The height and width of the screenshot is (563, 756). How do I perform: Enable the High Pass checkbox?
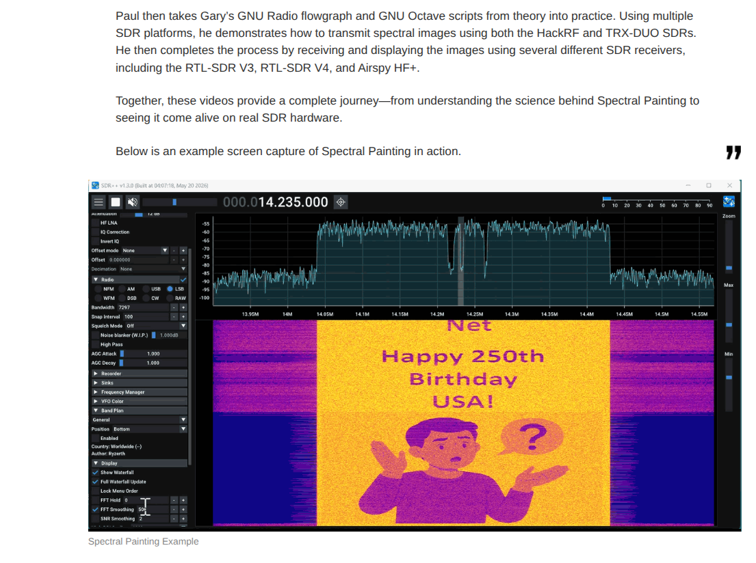(96, 344)
